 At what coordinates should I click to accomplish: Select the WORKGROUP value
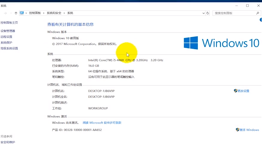click(98, 108)
